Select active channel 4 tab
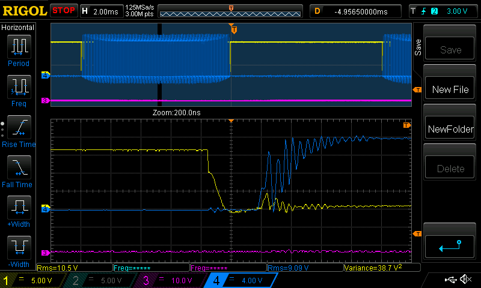Image resolution: width=481 pixels, height=288 pixels. coord(234,280)
